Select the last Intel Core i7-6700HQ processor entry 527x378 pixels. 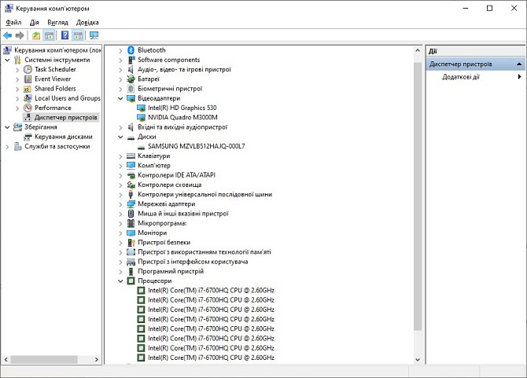tap(211, 358)
